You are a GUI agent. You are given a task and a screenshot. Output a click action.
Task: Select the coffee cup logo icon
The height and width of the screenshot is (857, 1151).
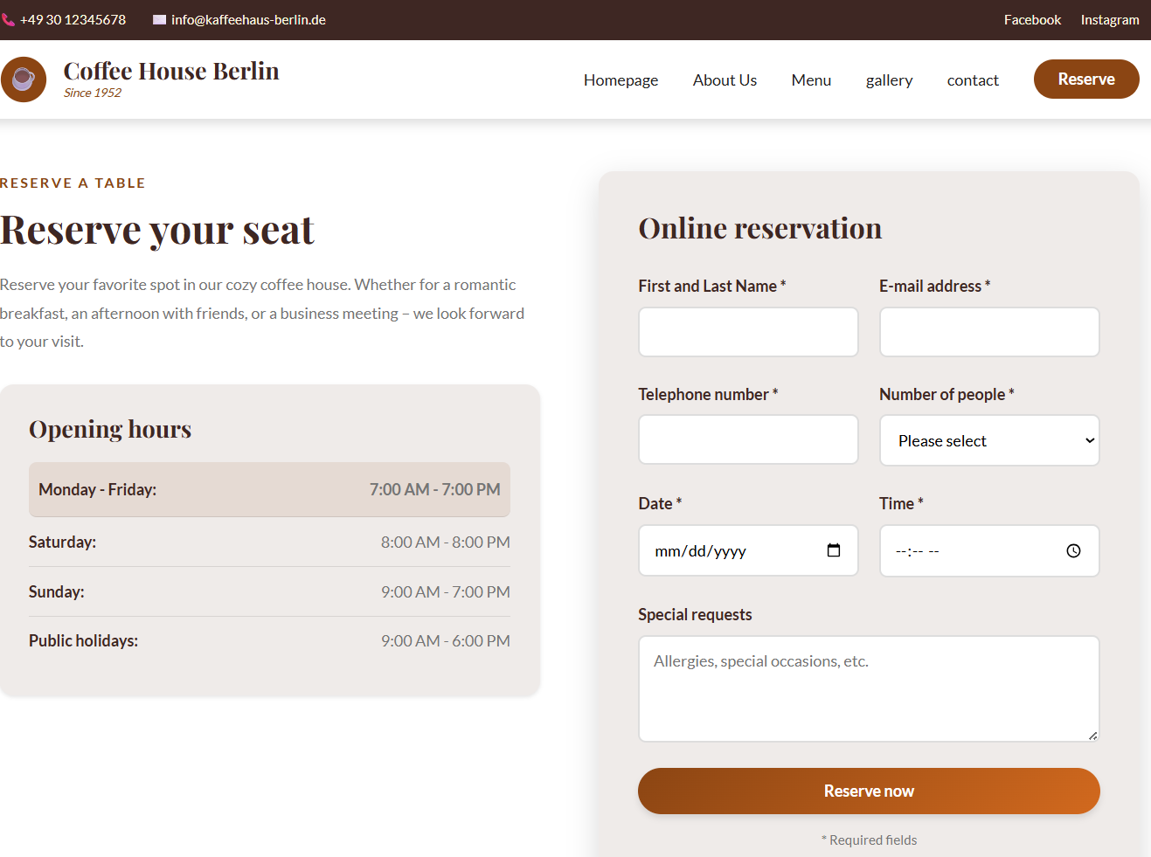[24, 79]
